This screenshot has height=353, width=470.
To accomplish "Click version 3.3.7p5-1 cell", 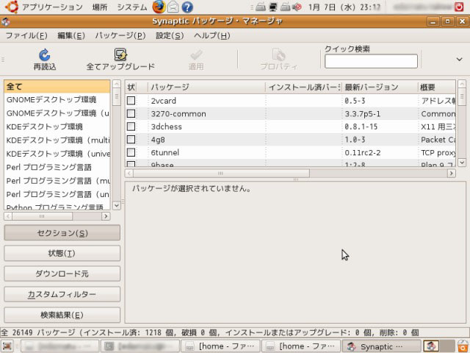I will (x=362, y=114).
